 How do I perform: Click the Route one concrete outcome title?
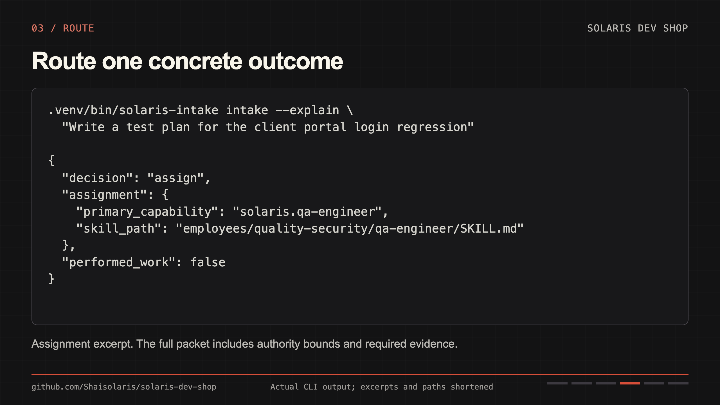pyautogui.click(x=187, y=61)
